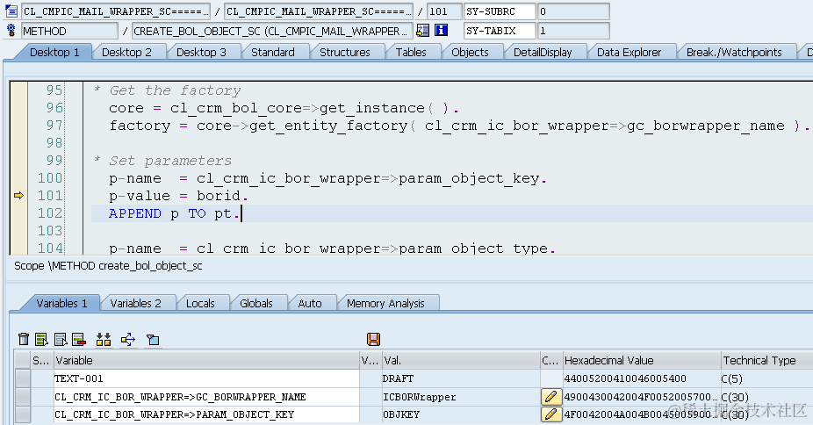Click breakpoint margin next to line 97

click(18, 126)
